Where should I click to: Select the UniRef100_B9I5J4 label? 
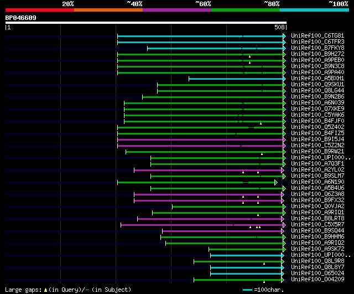(x=317, y=140)
